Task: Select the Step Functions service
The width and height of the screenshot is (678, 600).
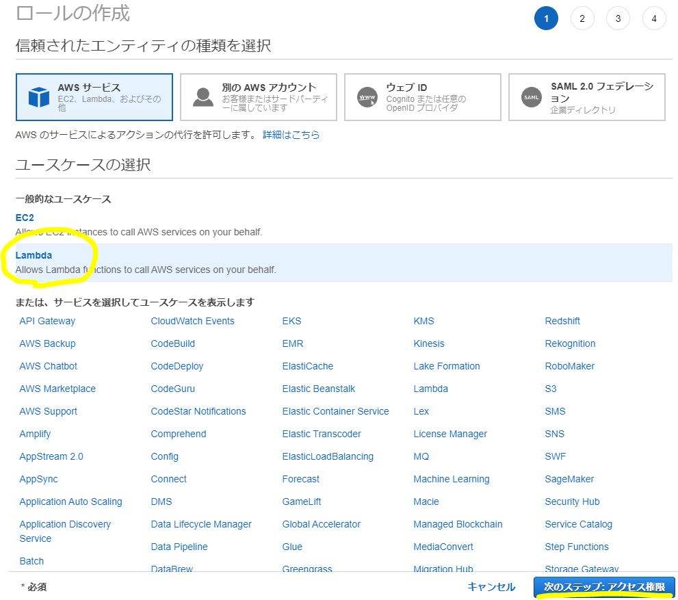Action: (x=577, y=547)
